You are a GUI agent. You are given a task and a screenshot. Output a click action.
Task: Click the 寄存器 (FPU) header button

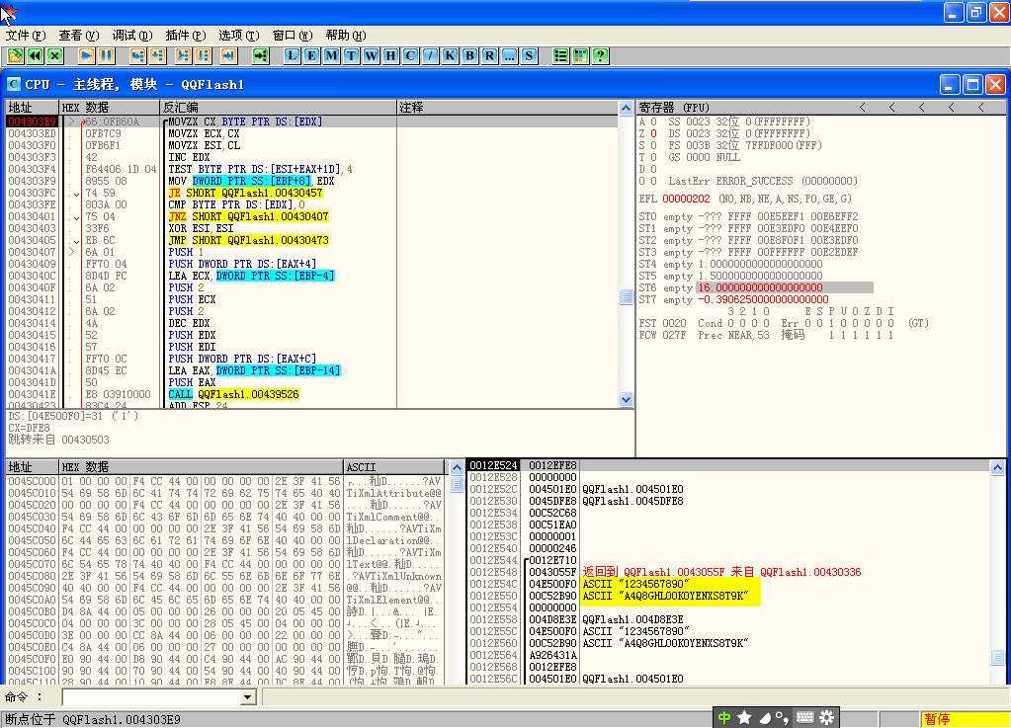click(x=674, y=107)
